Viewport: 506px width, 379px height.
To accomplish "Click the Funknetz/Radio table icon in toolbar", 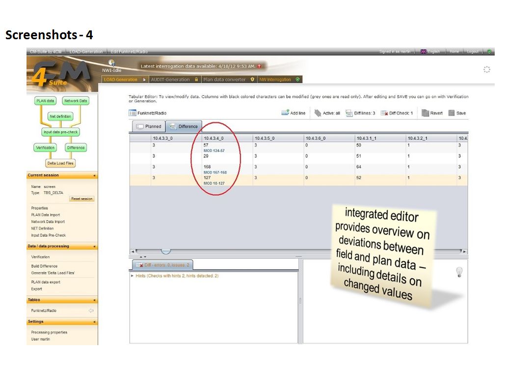I will pyautogui.click(x=133, y=113).
